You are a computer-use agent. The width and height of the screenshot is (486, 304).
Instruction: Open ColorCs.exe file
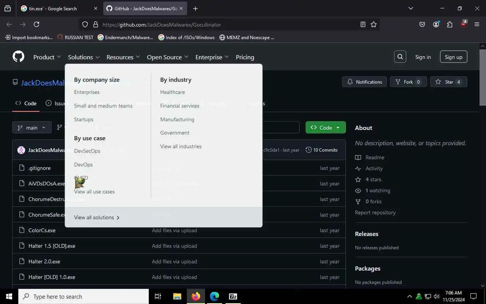pyautogui.click(x=42, y=230)
